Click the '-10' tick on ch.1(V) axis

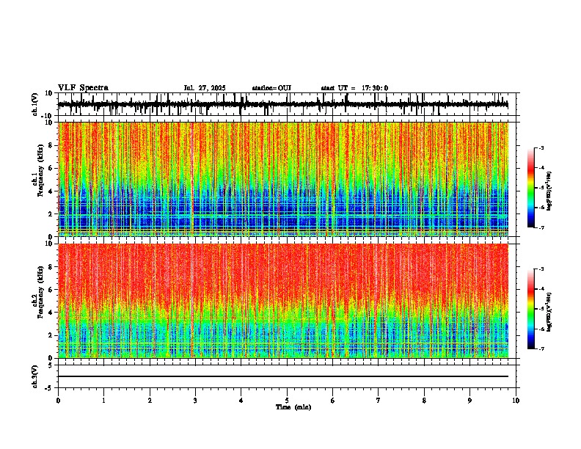pyautogui.click(x=48, y=116)
